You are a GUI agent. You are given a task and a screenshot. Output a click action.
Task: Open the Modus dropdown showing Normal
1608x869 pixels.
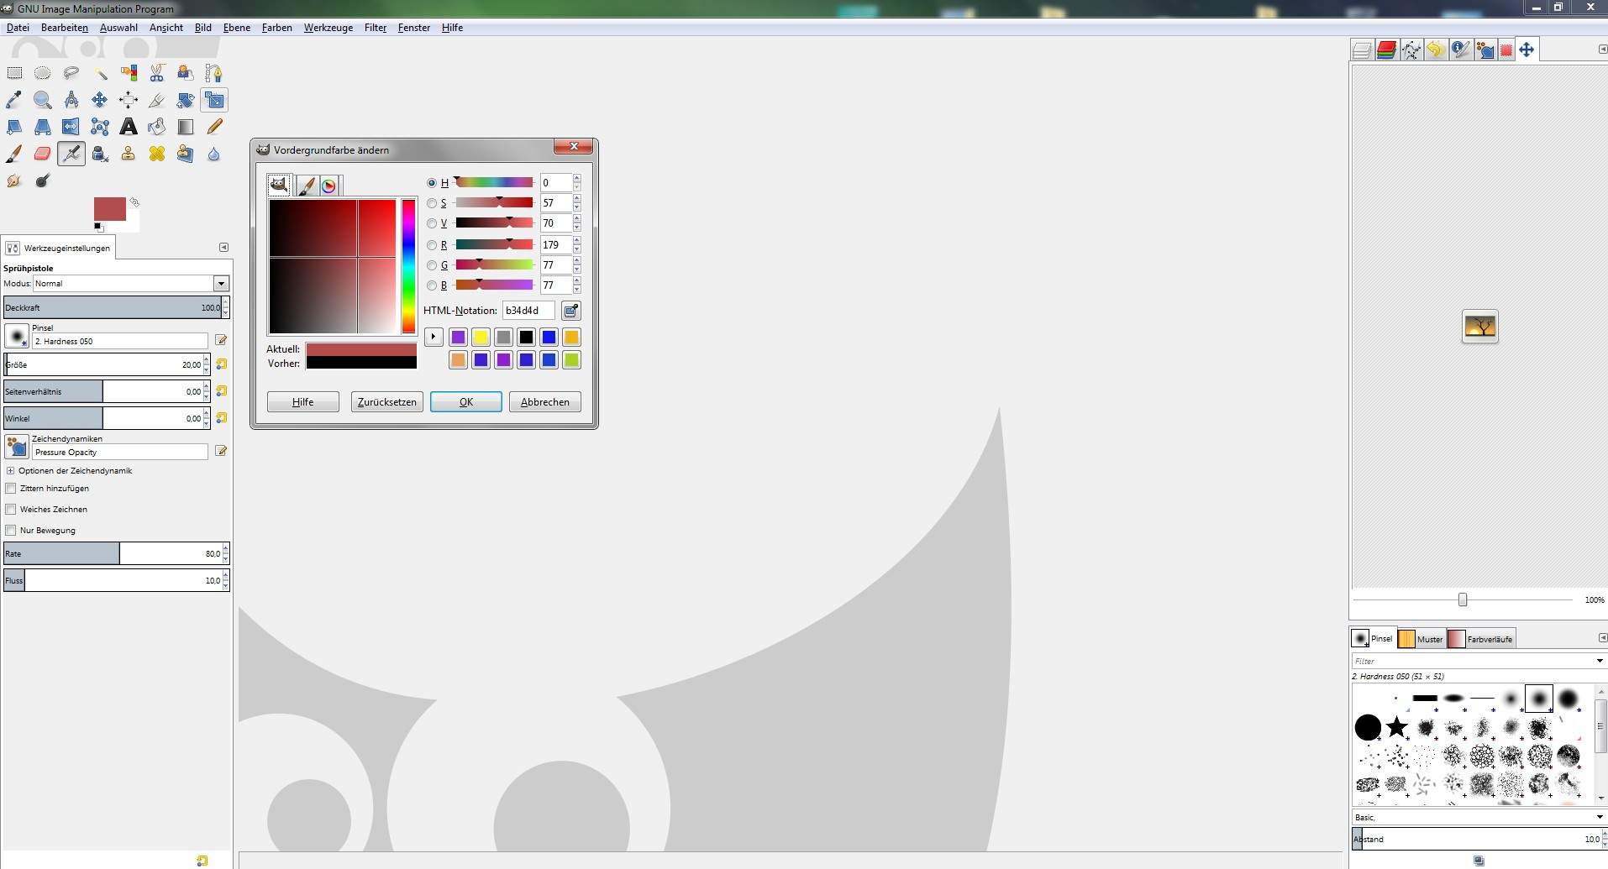[x=221, y=284]
